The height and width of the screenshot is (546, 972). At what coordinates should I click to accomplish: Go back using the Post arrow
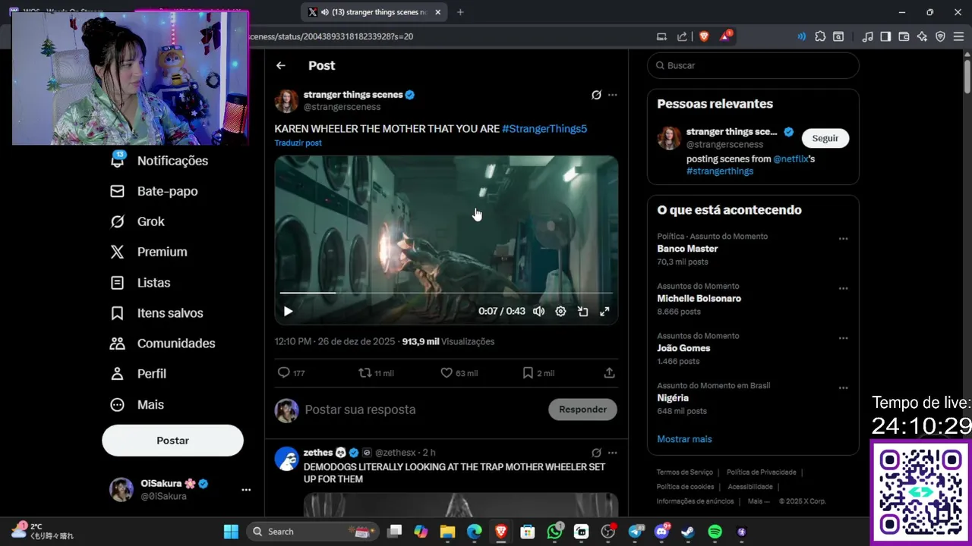pyautogui.click(x=281, y=65)
